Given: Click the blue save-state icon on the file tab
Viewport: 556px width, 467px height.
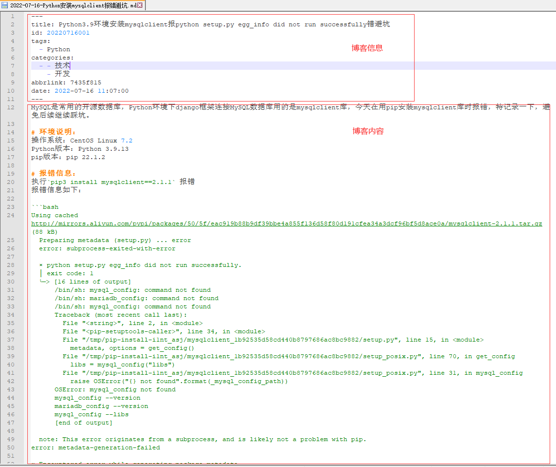Looking at the screenshot, I should (5, 5).
